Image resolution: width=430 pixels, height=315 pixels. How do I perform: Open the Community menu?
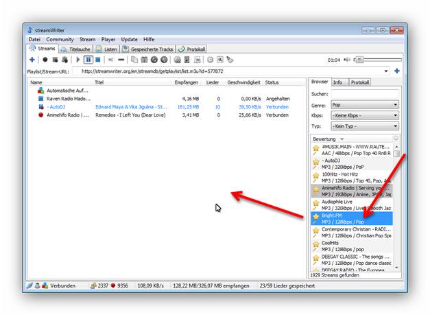pyautogui.click(x=60, y=40)
